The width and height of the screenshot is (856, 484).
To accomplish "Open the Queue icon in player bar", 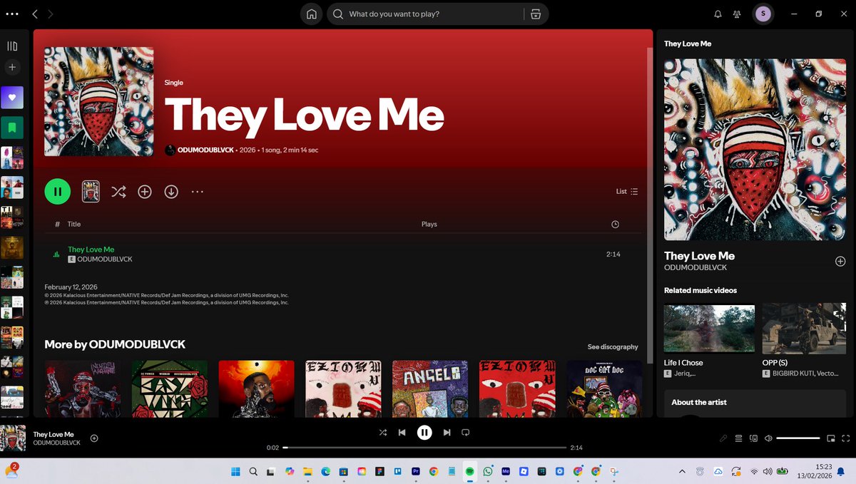I will pos(738,438).
